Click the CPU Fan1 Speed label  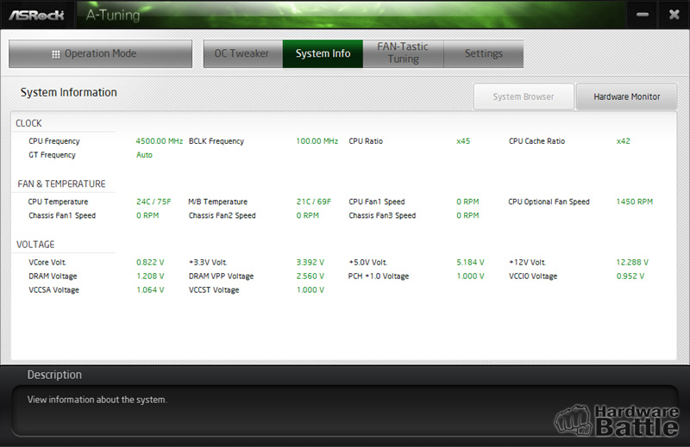click(377, 202)
